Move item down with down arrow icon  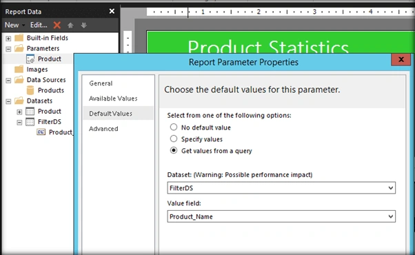click(84, 25)
